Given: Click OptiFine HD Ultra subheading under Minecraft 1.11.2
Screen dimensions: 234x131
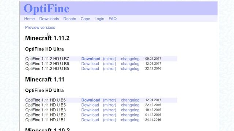Looking at the screenshot, I should pos(44,49).
